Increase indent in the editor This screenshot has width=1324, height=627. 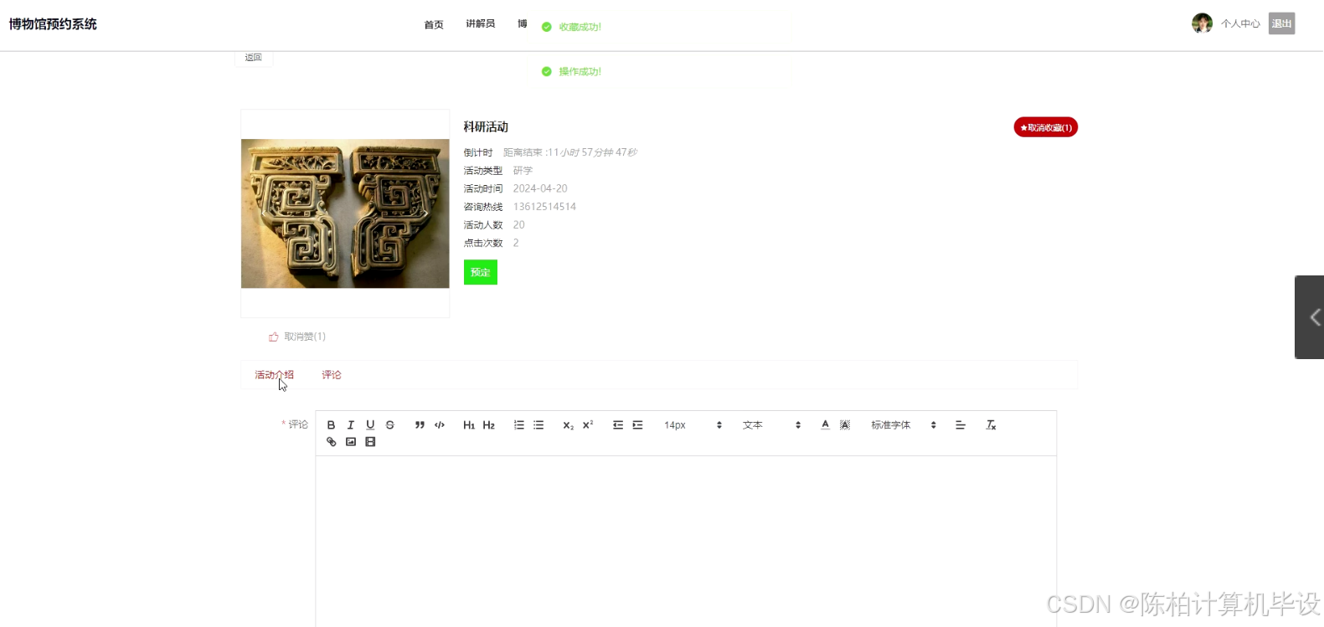[637, 425]
